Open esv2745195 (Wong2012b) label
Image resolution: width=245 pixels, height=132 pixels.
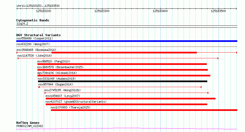(x=62, y=90)
